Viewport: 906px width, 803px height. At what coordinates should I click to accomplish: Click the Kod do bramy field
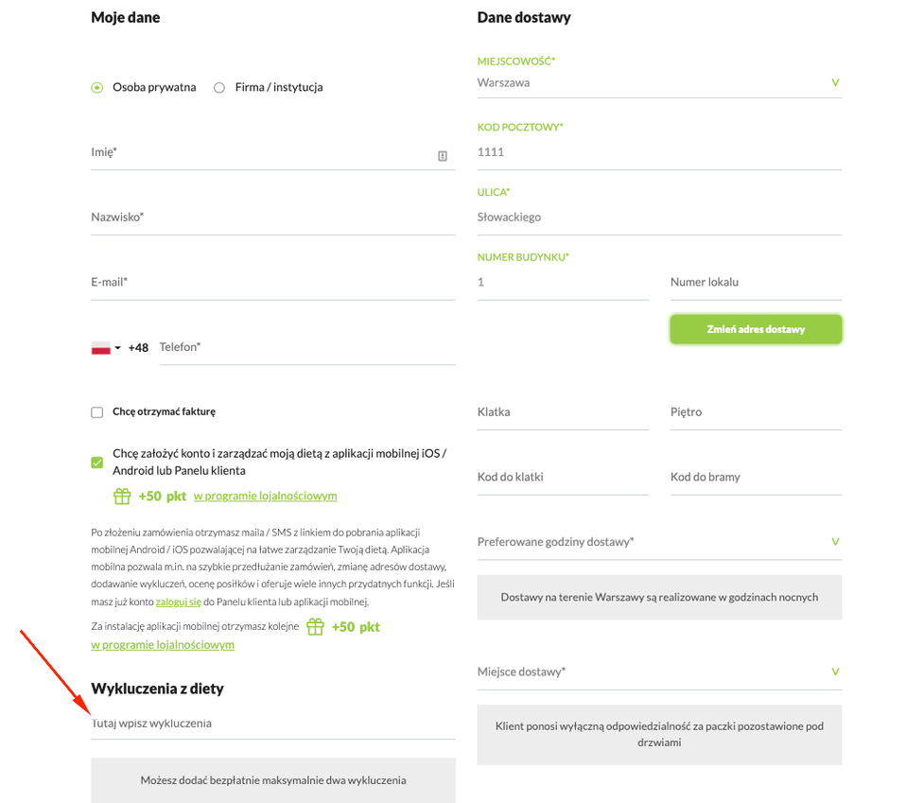pos(755,478)
